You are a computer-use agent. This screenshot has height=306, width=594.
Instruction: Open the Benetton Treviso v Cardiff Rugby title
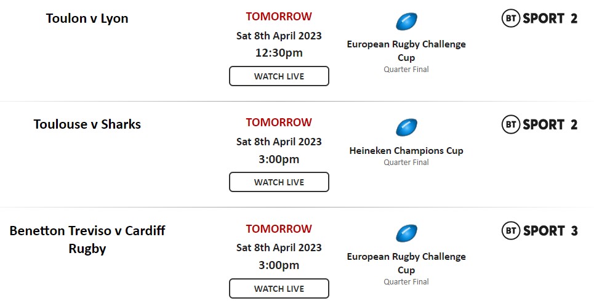pyautogui.click(x=87, y=240)
